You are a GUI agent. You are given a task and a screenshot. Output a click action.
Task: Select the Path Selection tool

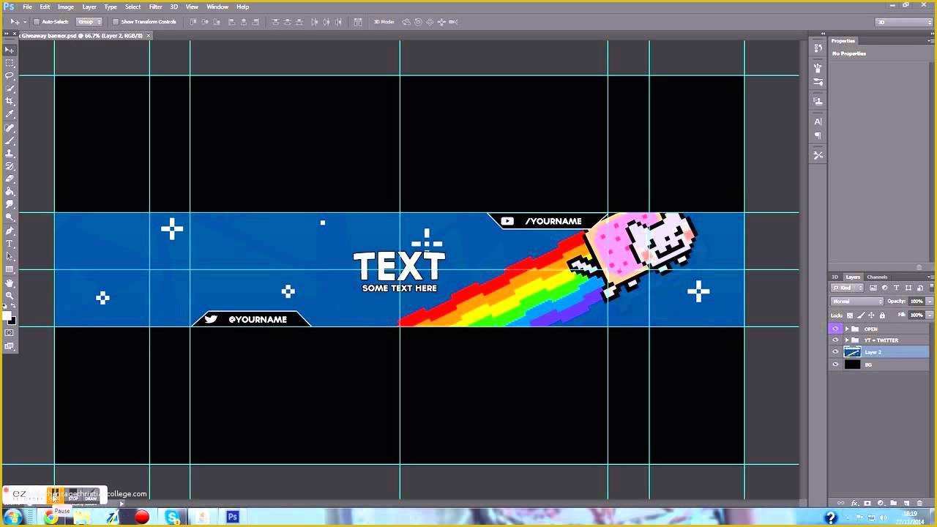click(10, 256)
